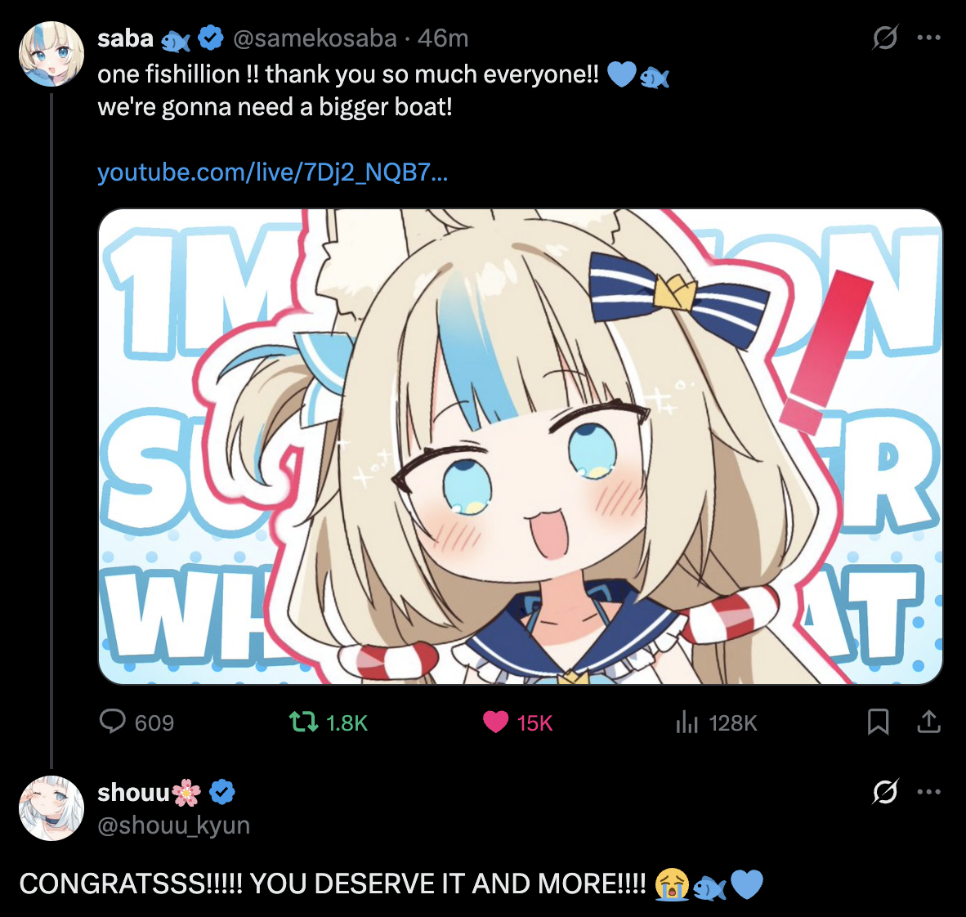This screenshot has height=917, width=966.
Task: Click the 46m timestamp
Action: pos(443,38)
